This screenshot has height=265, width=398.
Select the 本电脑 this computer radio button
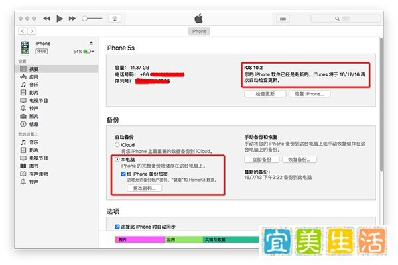(117, 159)
